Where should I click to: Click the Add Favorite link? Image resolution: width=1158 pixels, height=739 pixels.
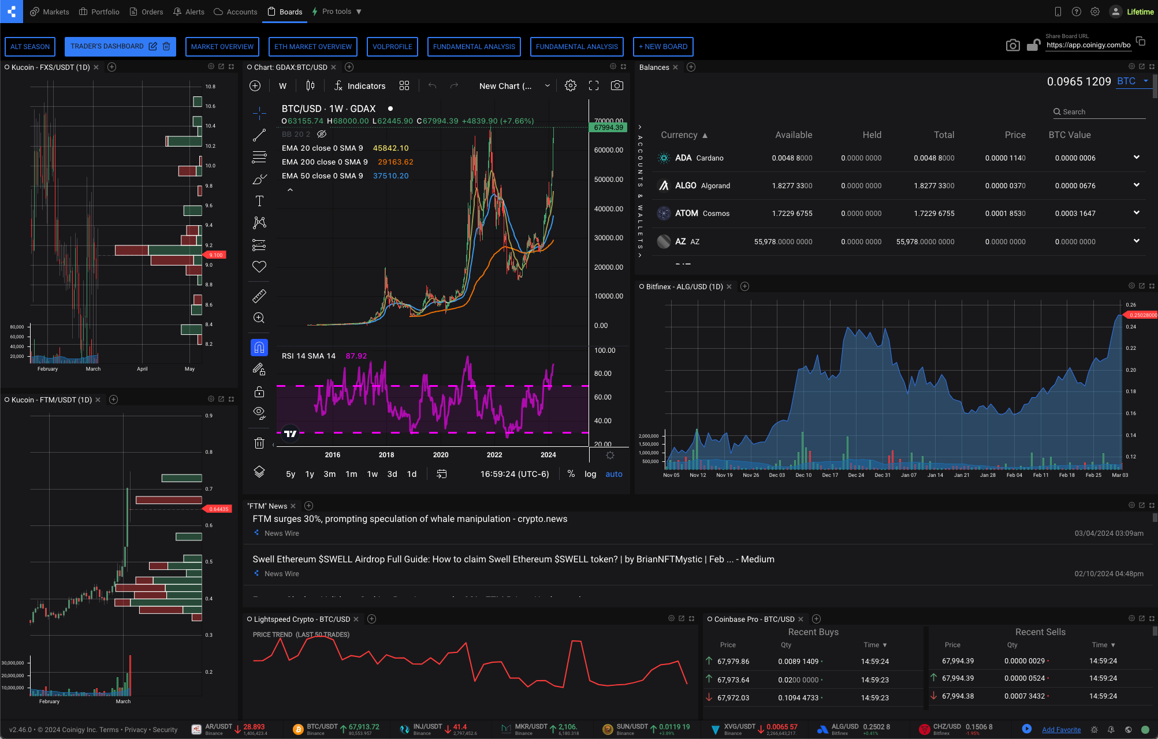tap(1061, 730)
